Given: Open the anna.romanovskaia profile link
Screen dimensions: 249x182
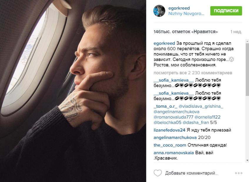Looking at the screenshot, I should point(173,153).
